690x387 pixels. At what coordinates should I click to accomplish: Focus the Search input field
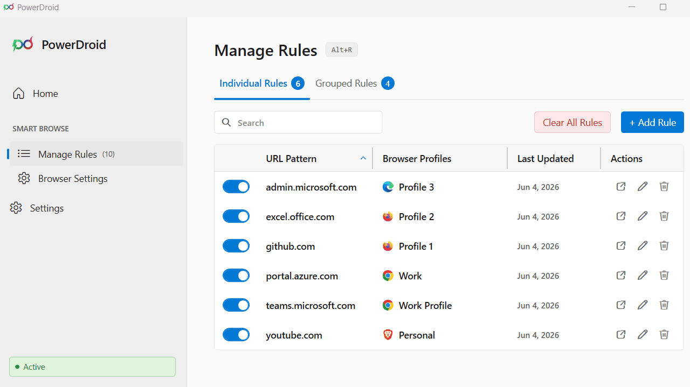[x=298, y=122]
